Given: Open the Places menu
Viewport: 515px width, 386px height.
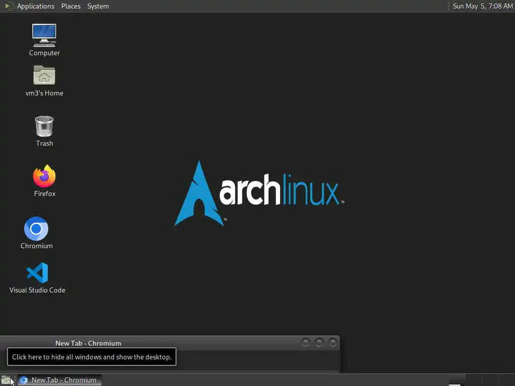Looking at the screenshot, I should [x=70, y=6].
